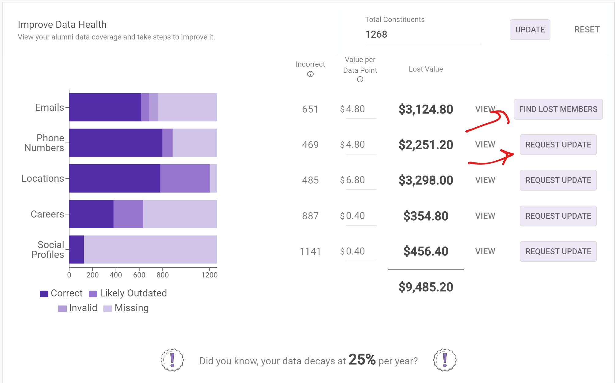Image resolution: width=615 pixels, height=383 pixels.
Task: Toggle the Likely Outdated legend swatch
Action: tap(93, 294)
